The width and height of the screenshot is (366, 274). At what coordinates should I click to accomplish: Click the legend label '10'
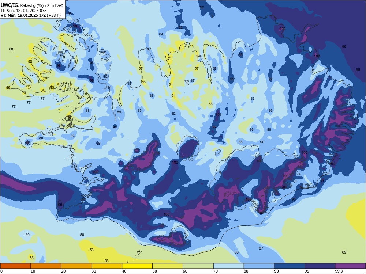tap(33, 271)
